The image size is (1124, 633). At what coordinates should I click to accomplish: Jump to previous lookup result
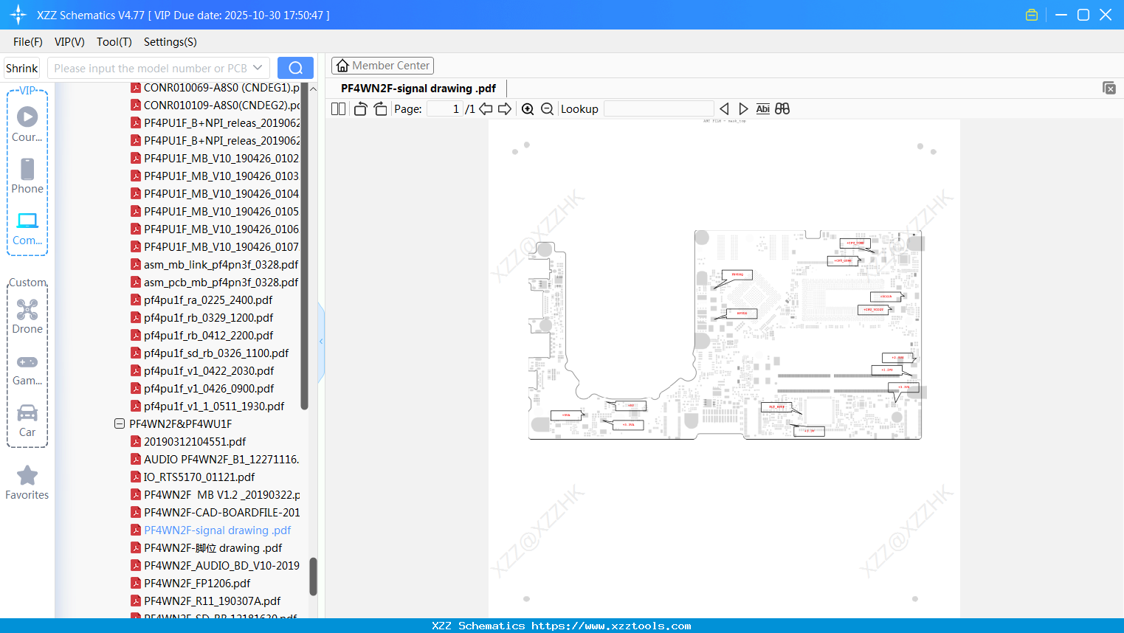(724, 109)
